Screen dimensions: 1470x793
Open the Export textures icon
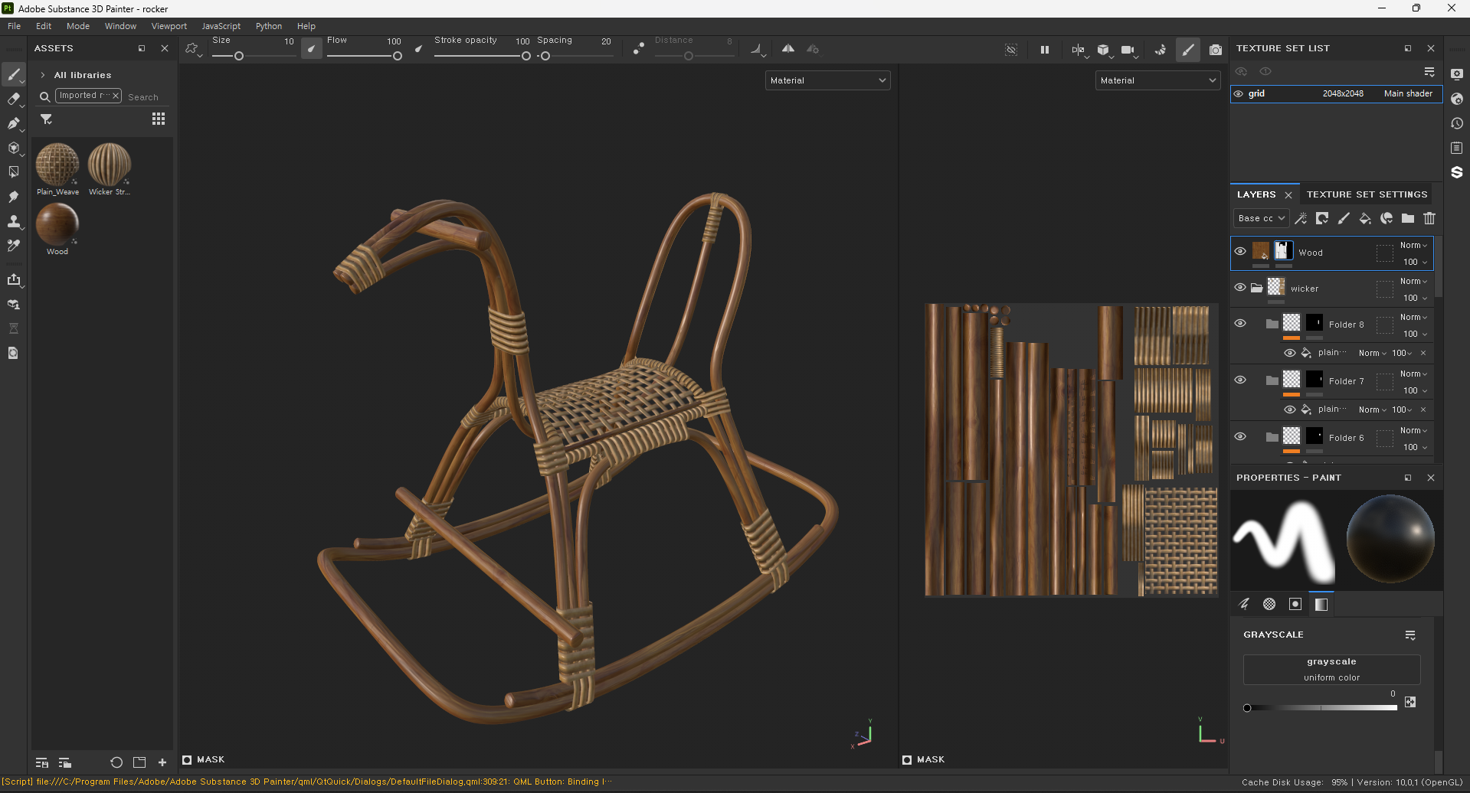[14, 279]
